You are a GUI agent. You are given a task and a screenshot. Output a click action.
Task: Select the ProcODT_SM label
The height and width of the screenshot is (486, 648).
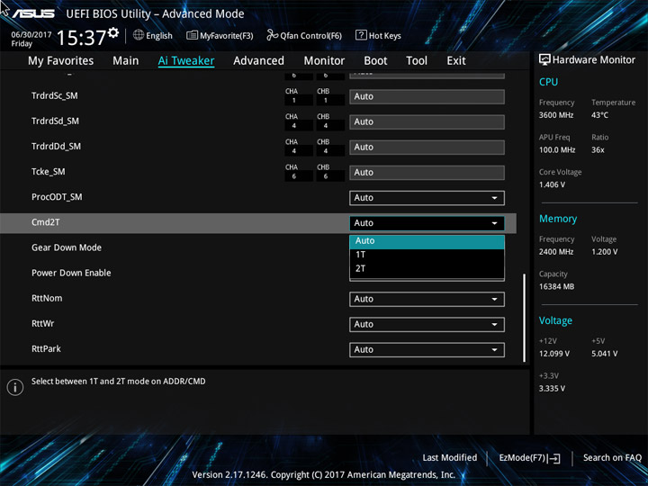(57, 197)
